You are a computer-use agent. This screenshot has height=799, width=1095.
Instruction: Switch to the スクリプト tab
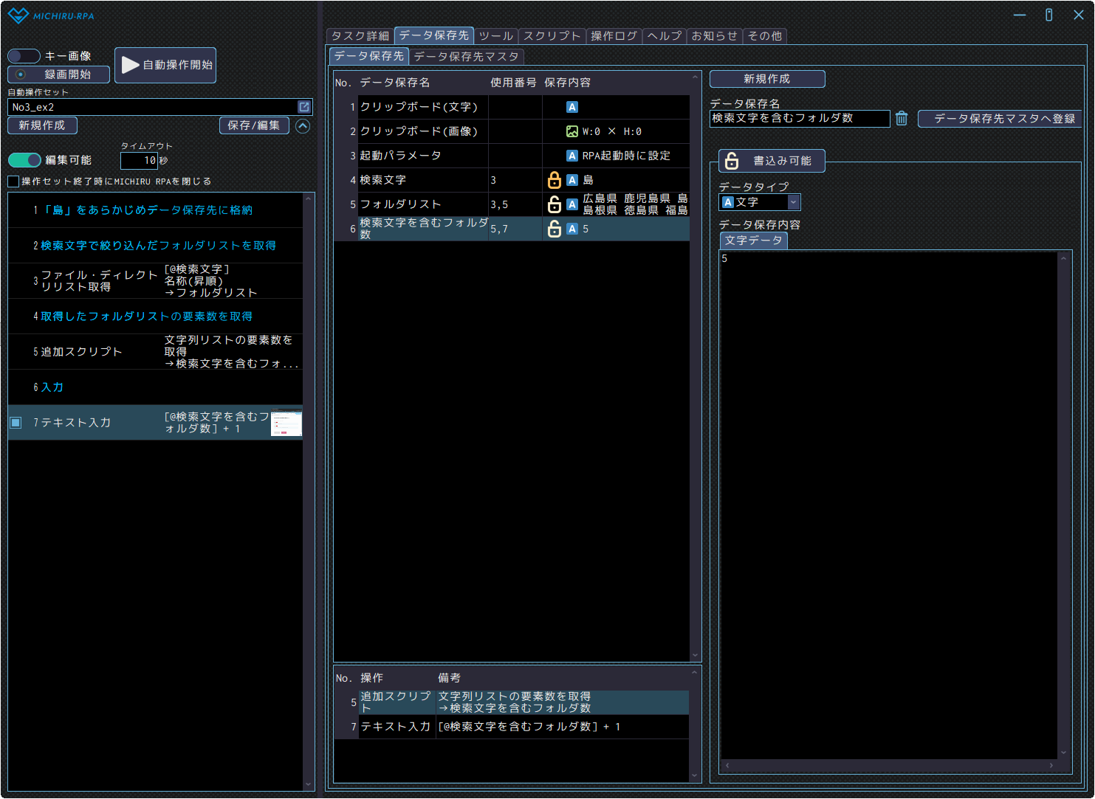pos(552,36)
